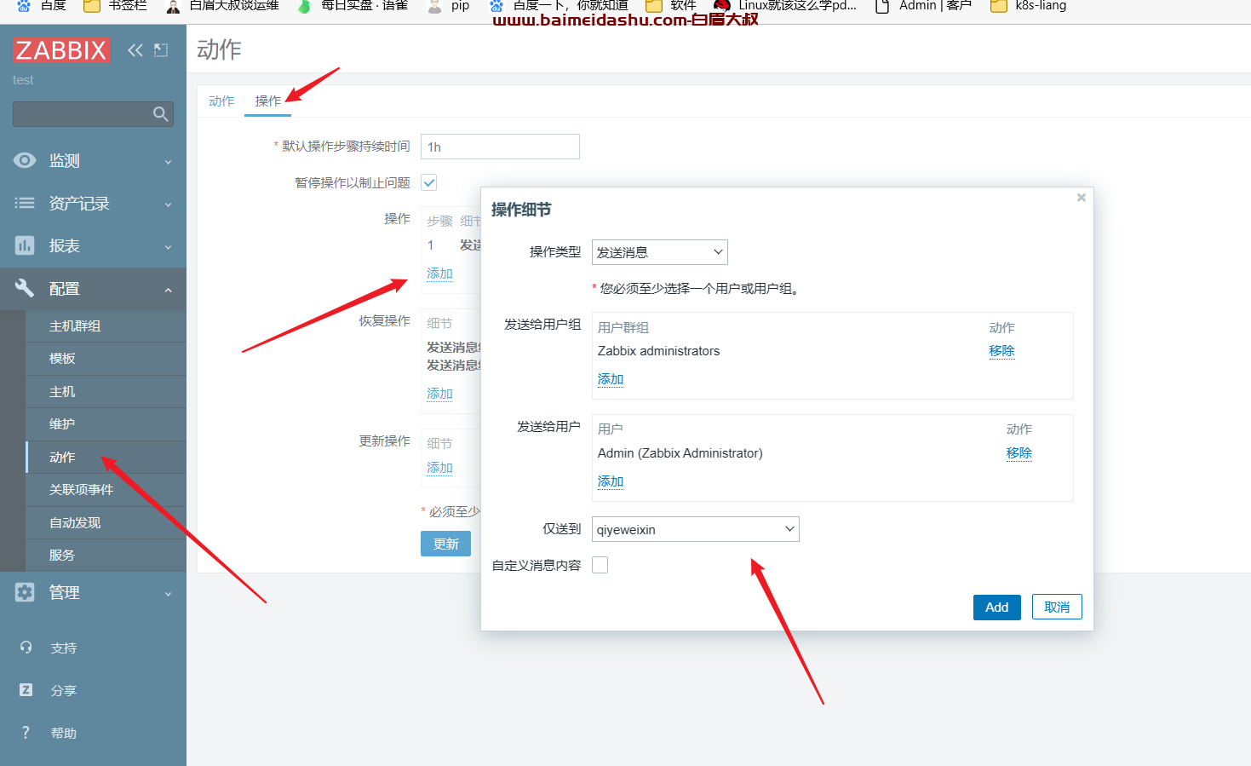
Task: Click the chart icon for 报表
Action: pyautogui.click(x=25, y=245)
